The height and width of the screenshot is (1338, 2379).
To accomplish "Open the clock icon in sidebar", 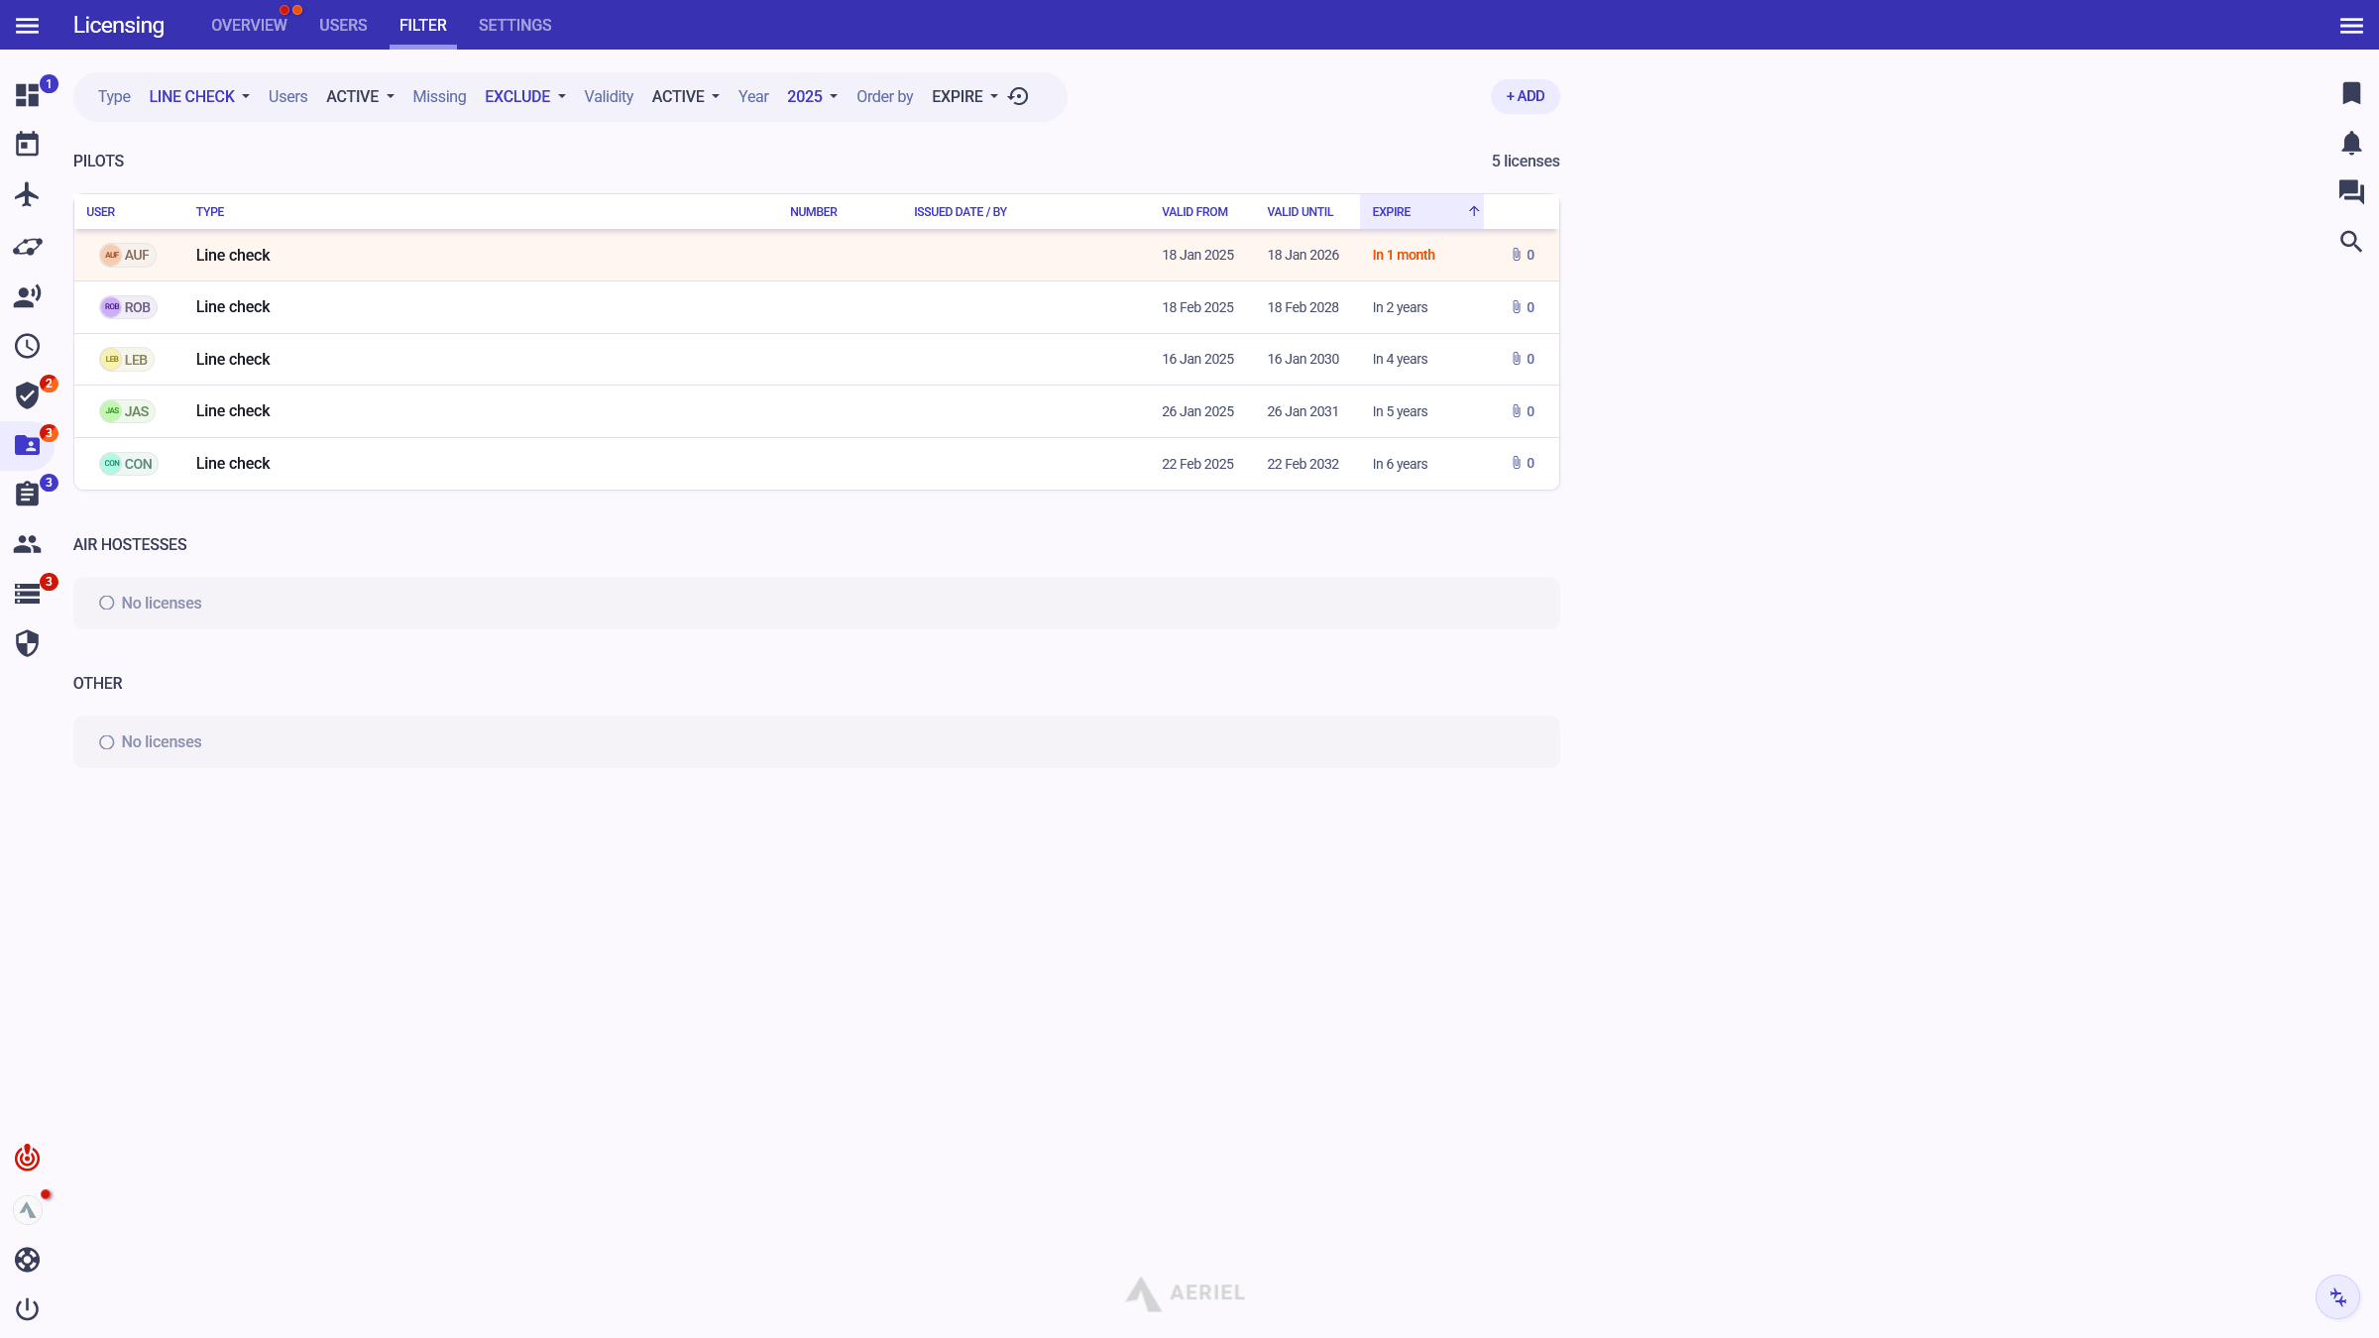I will 27,346.
